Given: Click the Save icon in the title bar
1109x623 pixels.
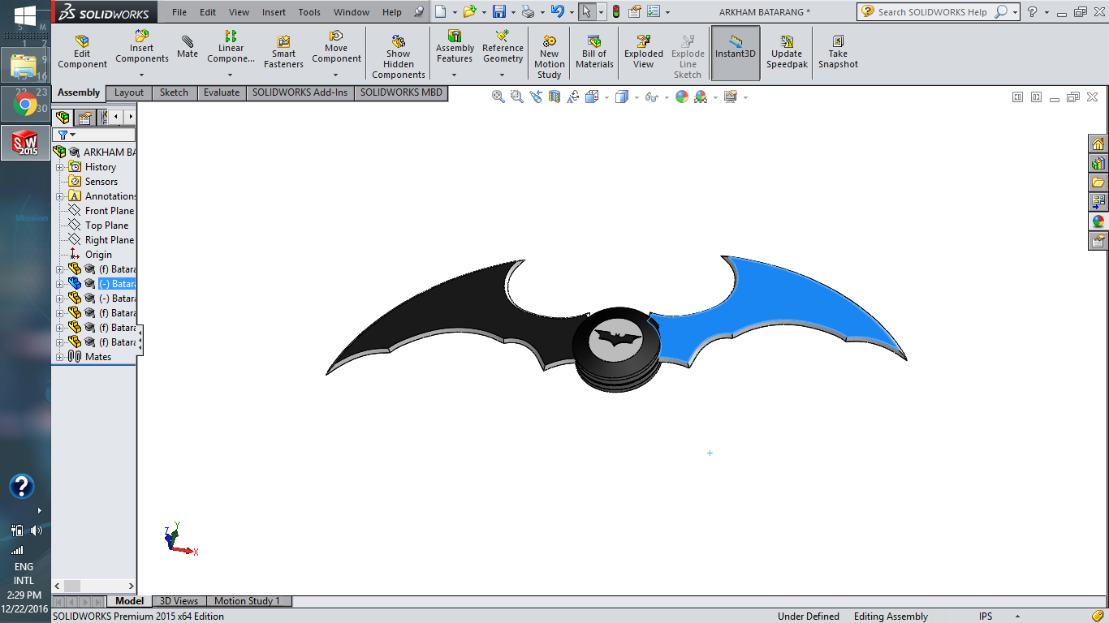Looking at the screenshot, I should pyautogui.click(x=499, y=11).
